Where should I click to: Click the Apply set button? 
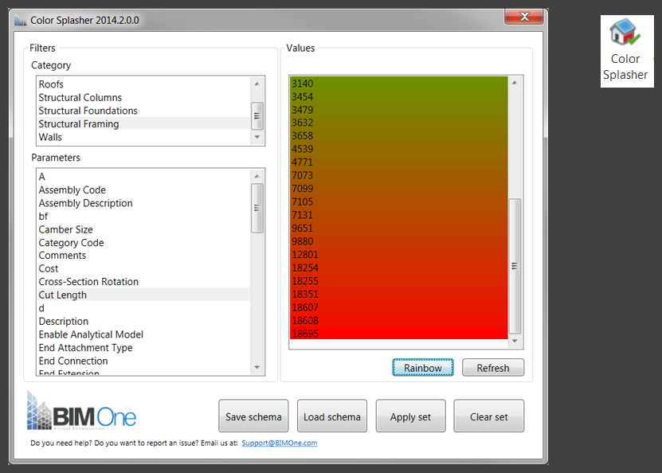tap(410, 416)
